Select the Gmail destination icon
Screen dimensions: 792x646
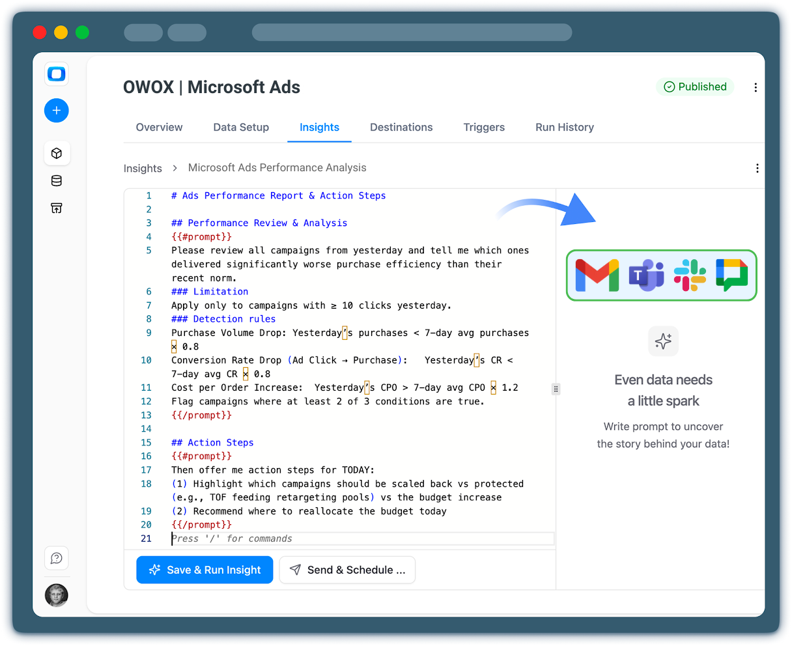[x=598, y=275]
